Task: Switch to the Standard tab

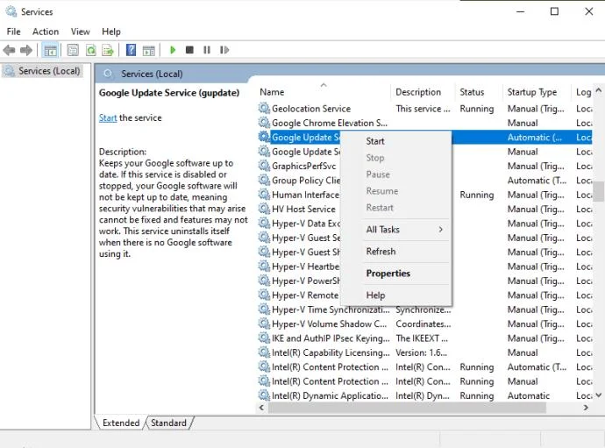Action: pos(168,423)
